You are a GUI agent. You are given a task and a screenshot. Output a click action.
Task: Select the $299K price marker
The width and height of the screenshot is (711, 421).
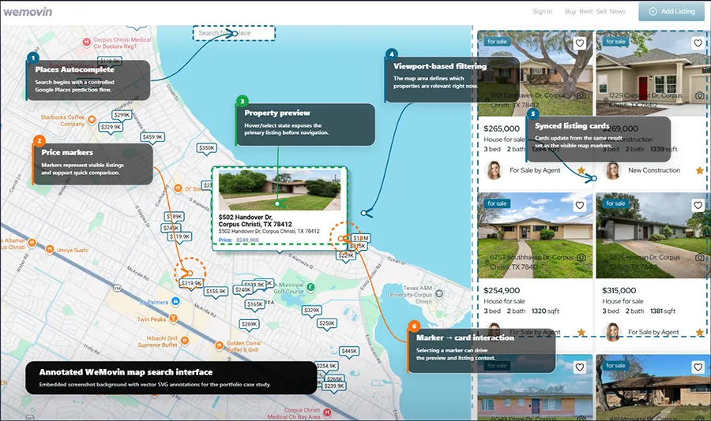(122, 115)
